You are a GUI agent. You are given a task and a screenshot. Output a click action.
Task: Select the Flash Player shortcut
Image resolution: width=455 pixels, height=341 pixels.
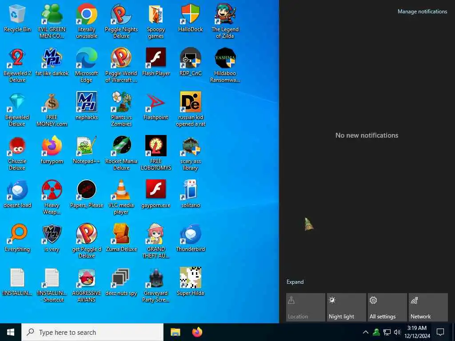tap(156, 62)
